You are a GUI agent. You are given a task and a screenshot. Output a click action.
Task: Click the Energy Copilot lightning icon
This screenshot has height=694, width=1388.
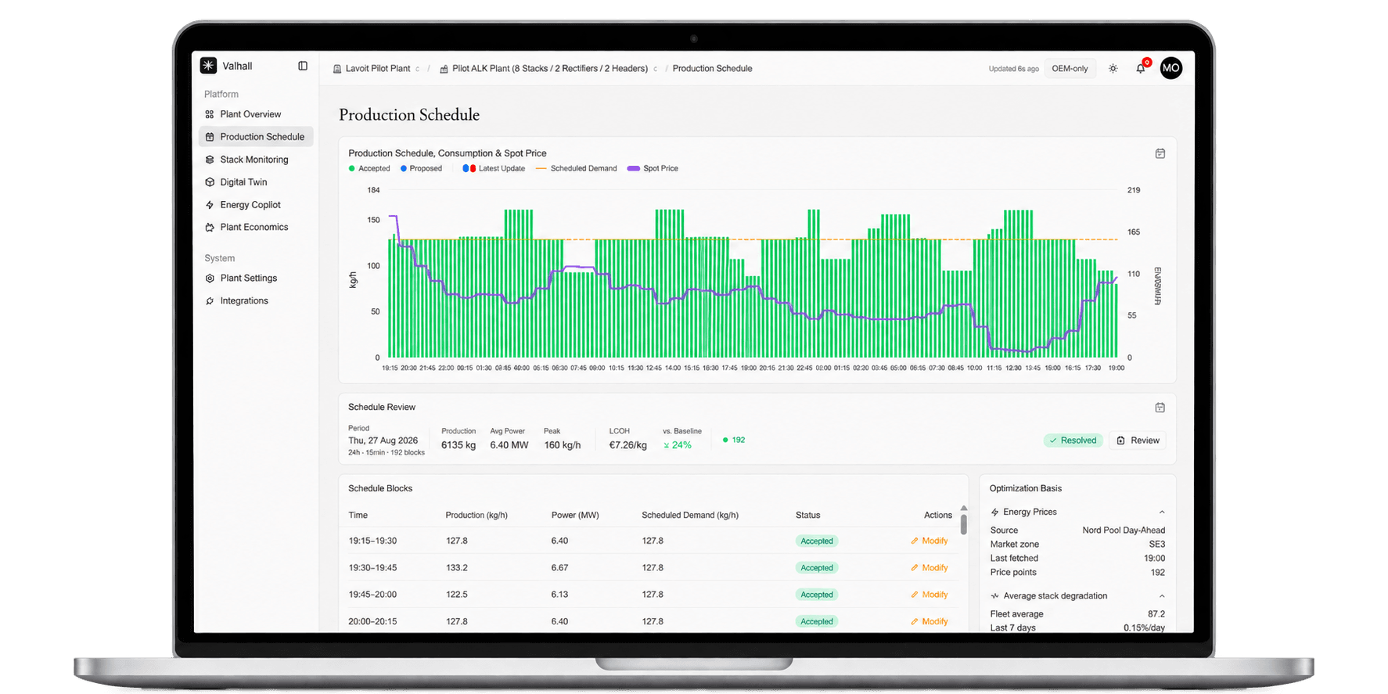(210, 205)
